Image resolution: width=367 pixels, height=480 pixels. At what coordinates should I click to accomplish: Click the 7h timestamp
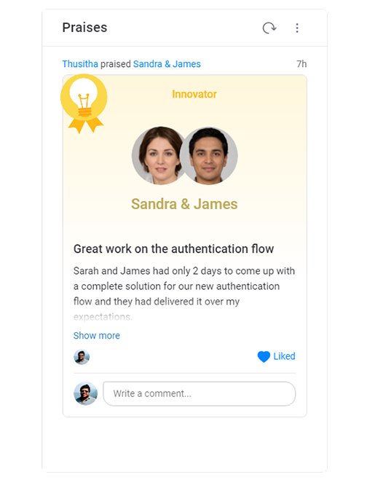coord(301,64)
